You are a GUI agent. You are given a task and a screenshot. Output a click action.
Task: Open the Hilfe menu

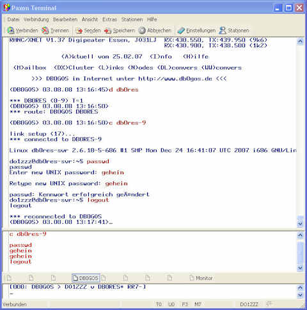click(x=152, y=19)
